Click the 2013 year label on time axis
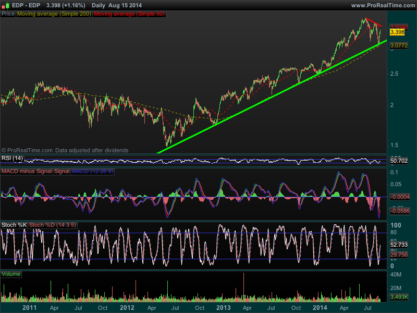 coord(224,308)
